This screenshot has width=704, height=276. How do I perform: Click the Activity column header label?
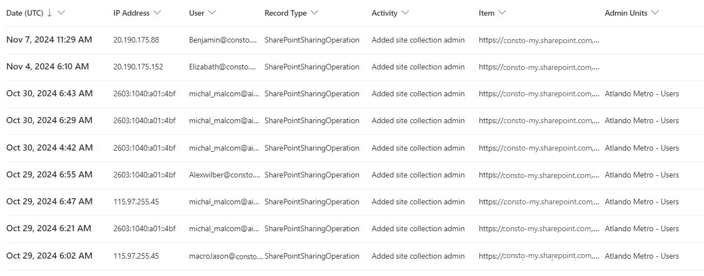pyautogui.click(x=384, y=13)
